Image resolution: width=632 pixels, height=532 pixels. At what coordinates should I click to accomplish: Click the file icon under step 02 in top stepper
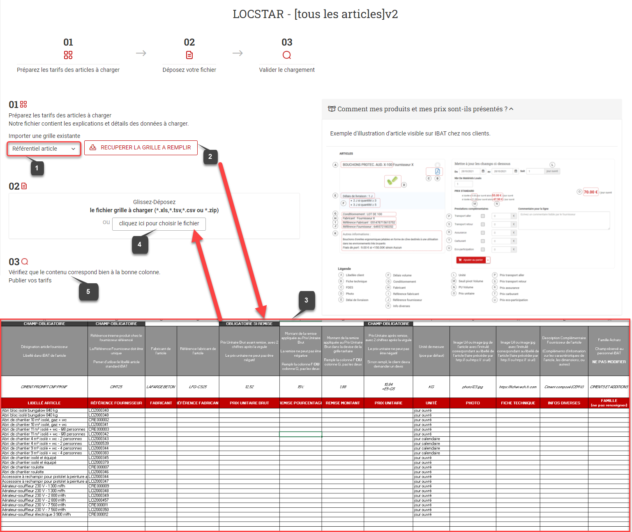(x=189, y=55)
